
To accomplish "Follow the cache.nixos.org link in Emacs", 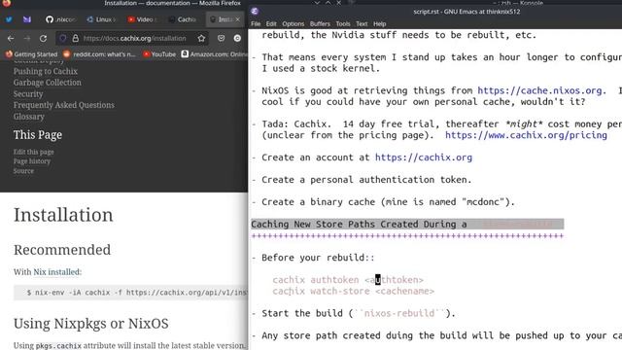I will (x=539, y=90).
